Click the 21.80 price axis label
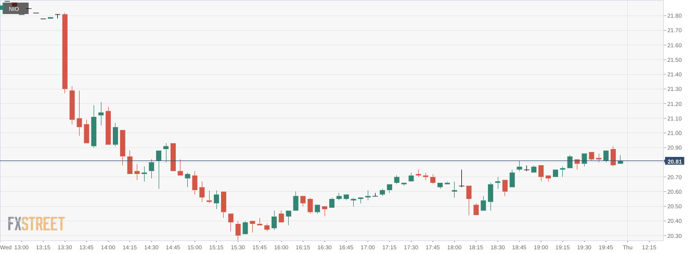697x254 pixels. pyautogui.click(x=674, y=16)
